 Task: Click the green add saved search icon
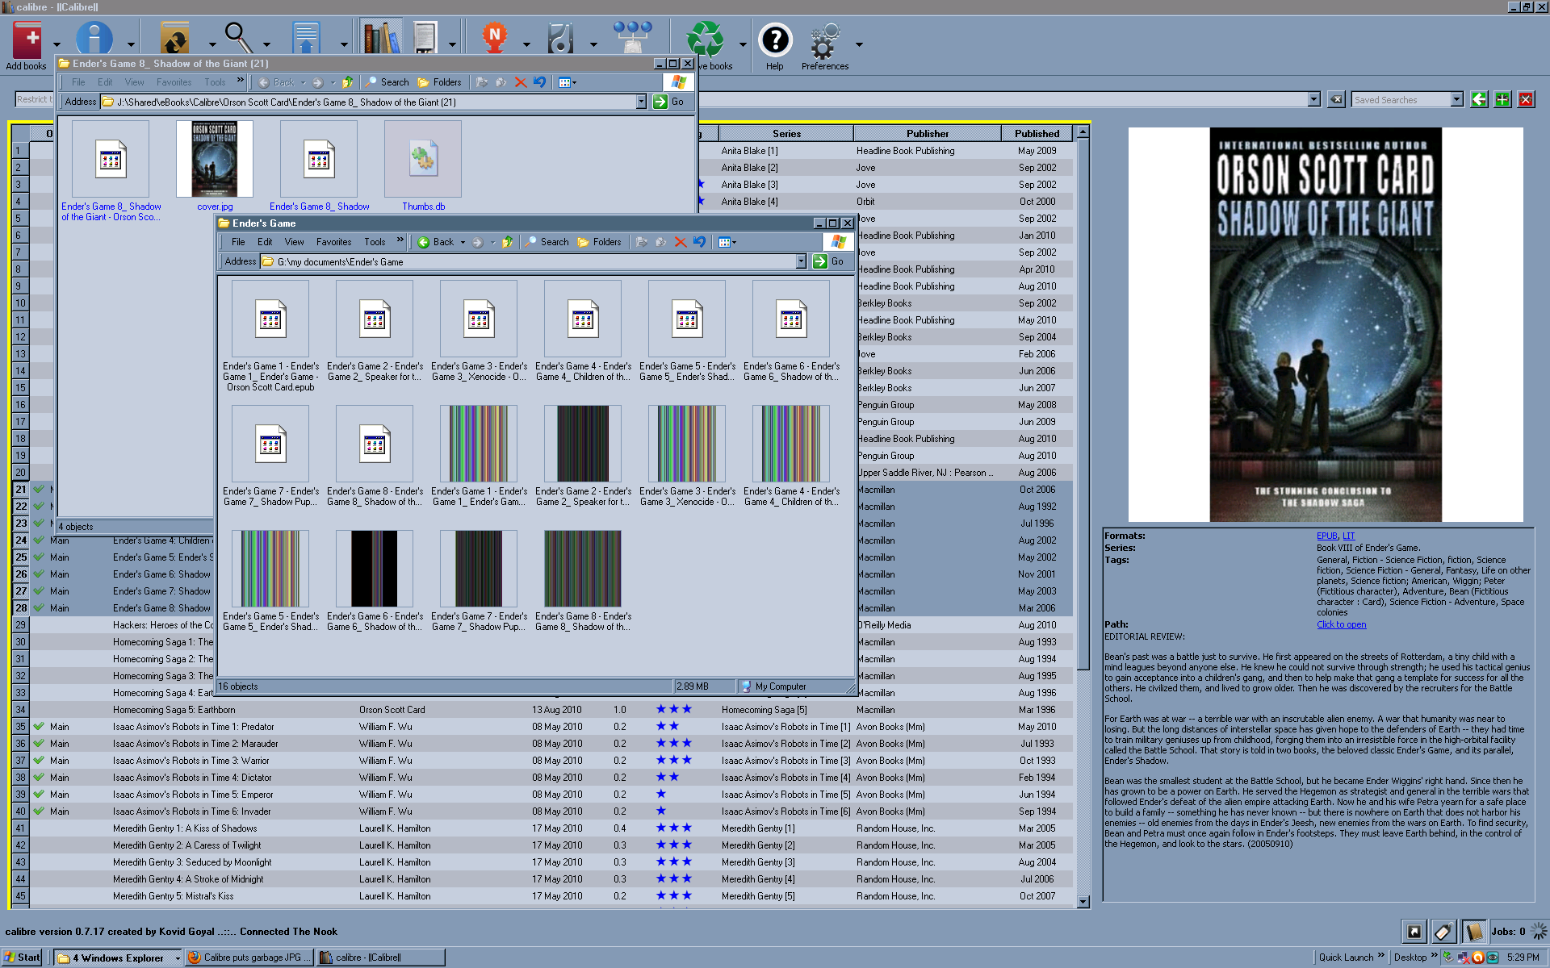(x=1502, y=99)
